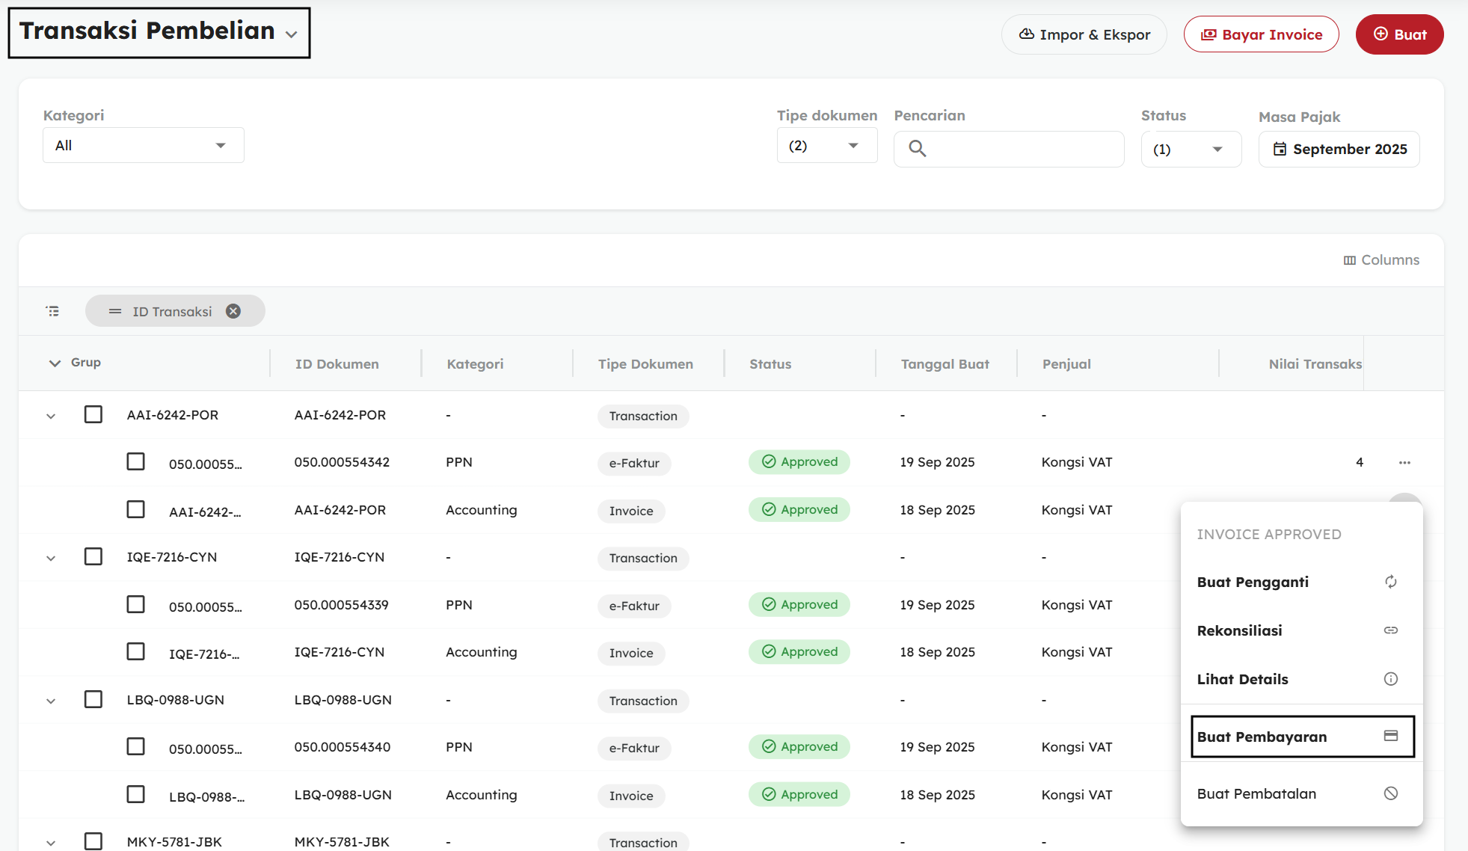Screen dimensions: 1468x851
Task: Click the Lihat Details info icon
Action: click(1390, 679)
